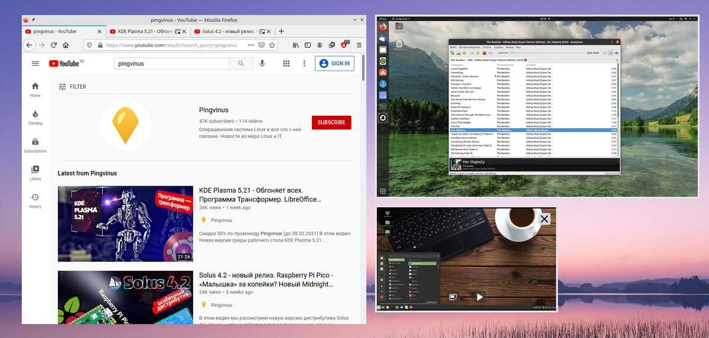This screenshot has height=338, width=709.
Task: Select 'Her Majesty' row in Audacious playlist
Action: tap(534, 130)
